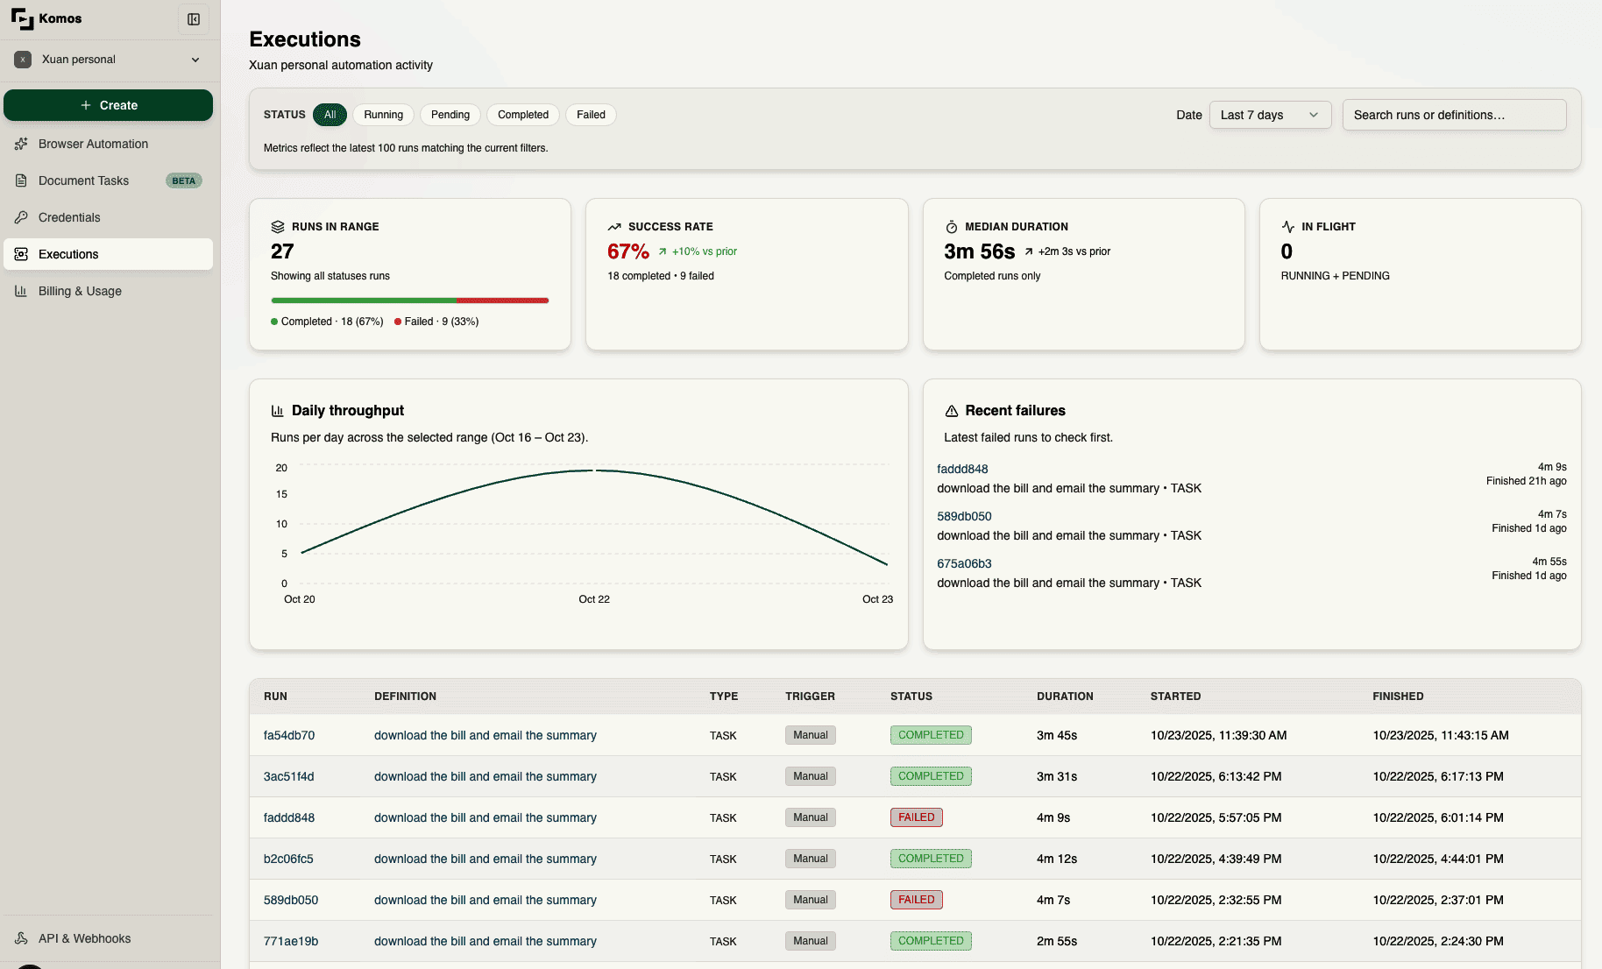This screenshot has width=1602, height=969.
Task: Click the Browser Automation sparkle icon
Action: tap(21, 144)
